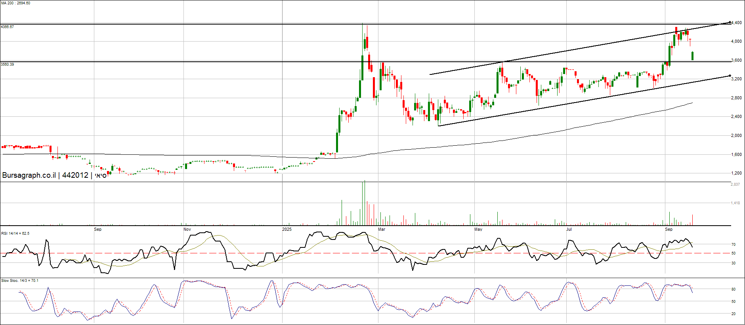Click the MA 200 : 2694.60 label
This screenshot has width=745, height=325.
pyautogui.click(x=15, y=3)
